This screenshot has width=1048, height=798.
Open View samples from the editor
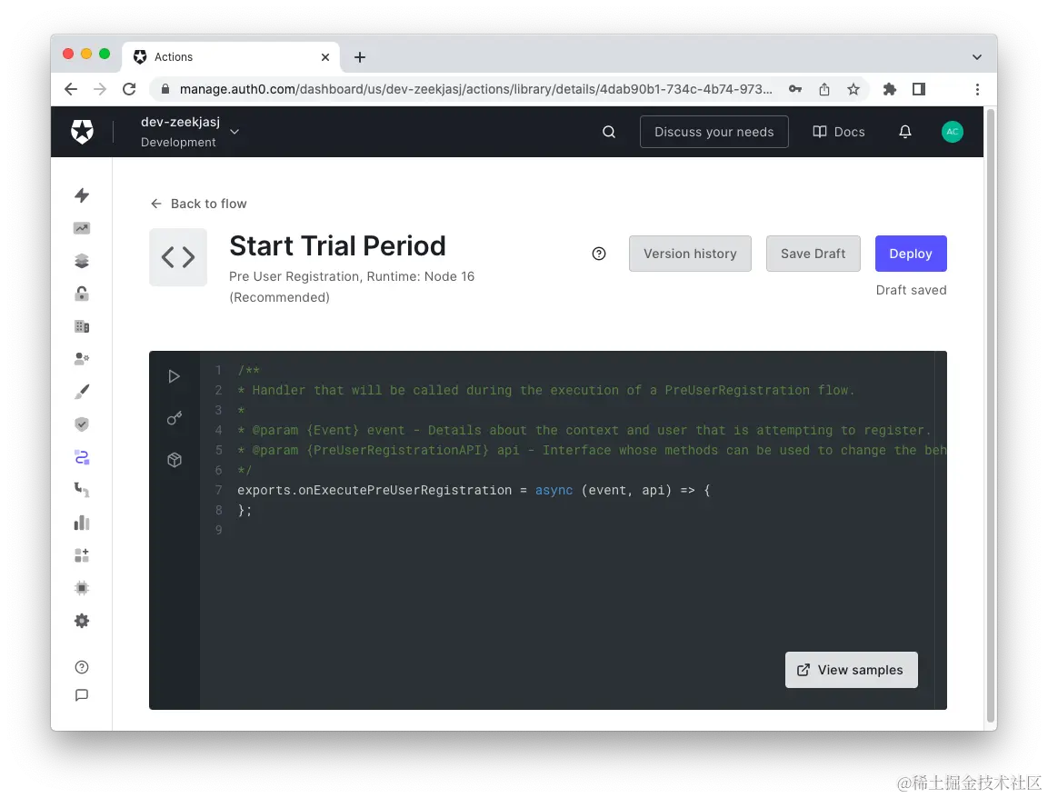pyautogui.click(x=851, y=670)
